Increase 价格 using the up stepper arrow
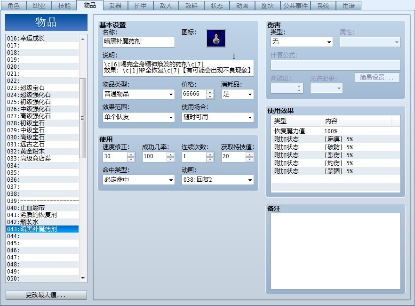Image resolution: width=415 pixels, height=306 pixels. [209, 92]
